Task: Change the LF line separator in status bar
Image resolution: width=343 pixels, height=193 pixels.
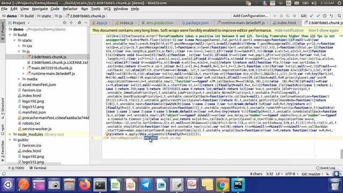Action: (279, 174)
